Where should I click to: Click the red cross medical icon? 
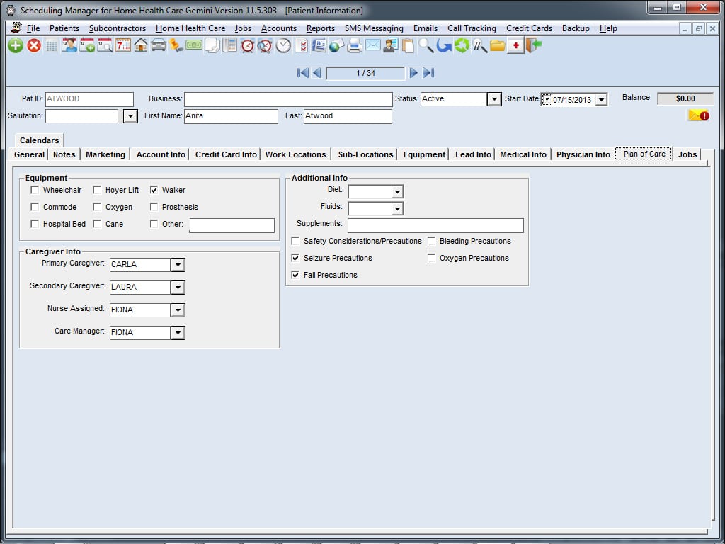(x=515, y=46)
